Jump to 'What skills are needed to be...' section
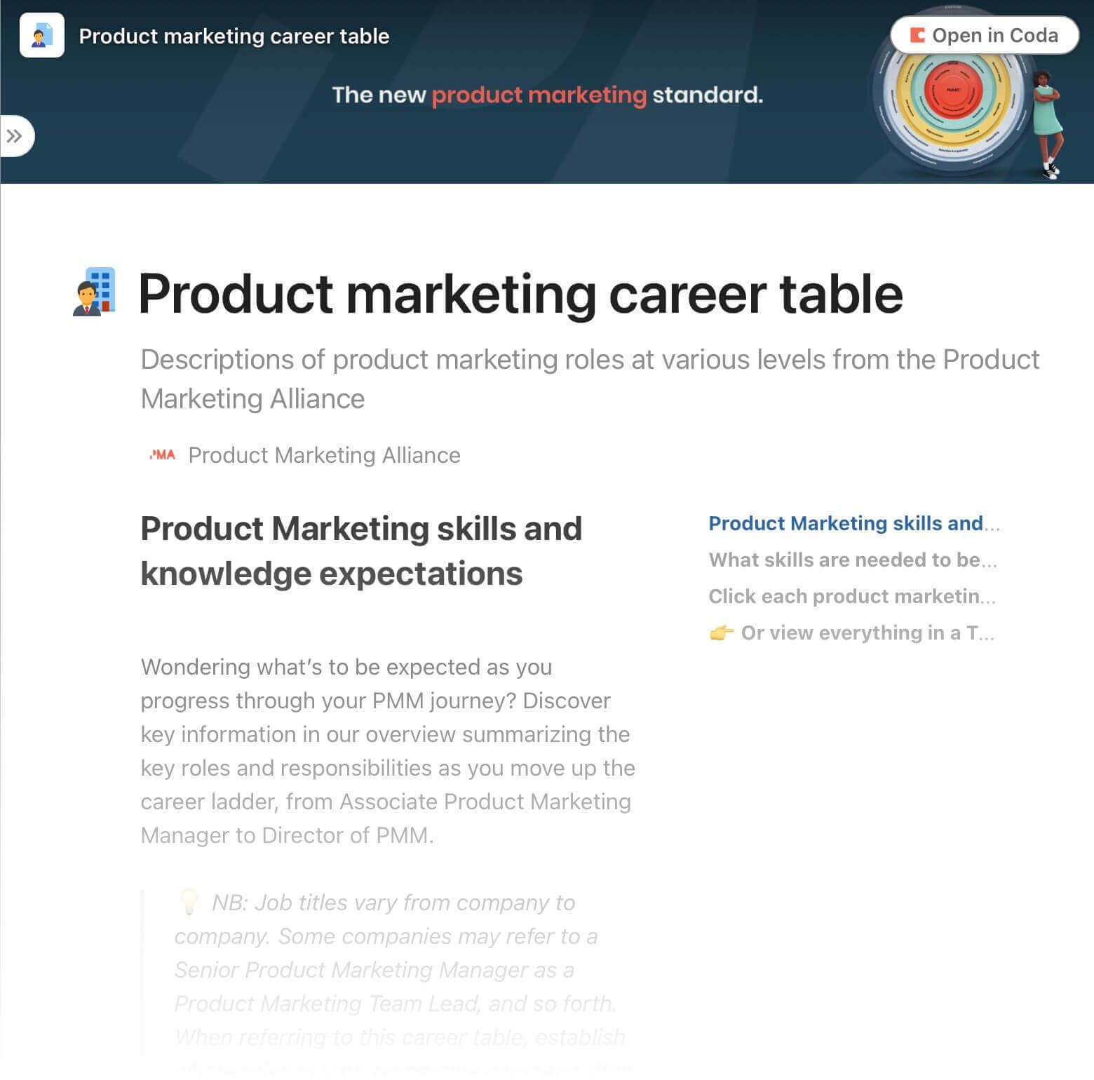The image size is (1094, 1080). [x=853, y=560]
